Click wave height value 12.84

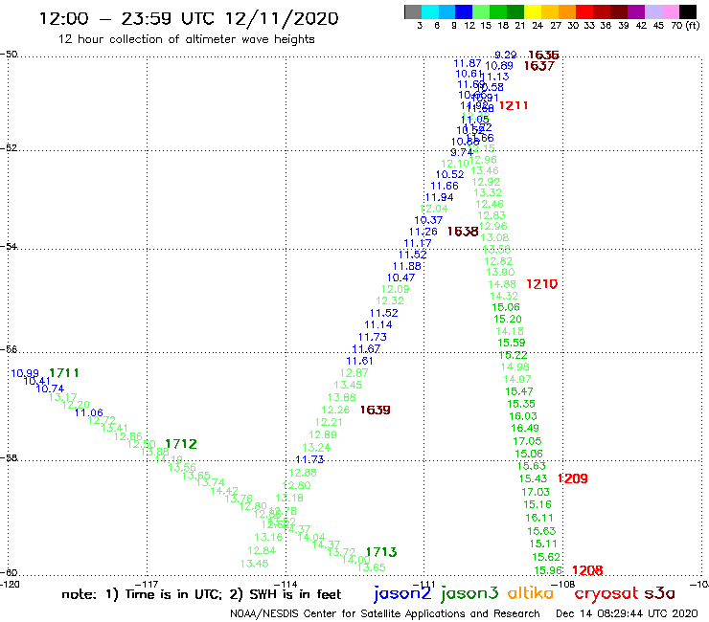tap(262, 550)
